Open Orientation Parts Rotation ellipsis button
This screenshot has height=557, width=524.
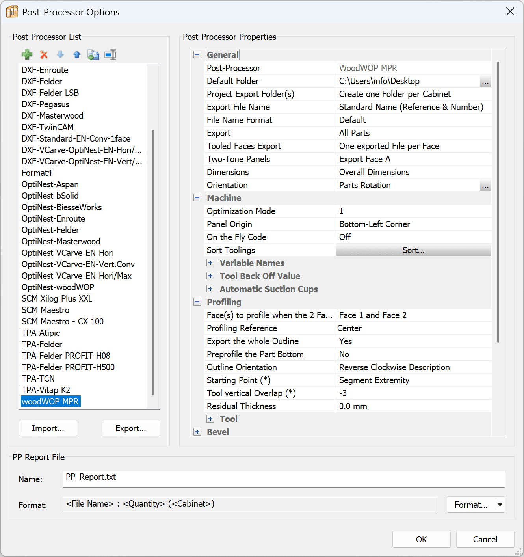tap(485, 186)
